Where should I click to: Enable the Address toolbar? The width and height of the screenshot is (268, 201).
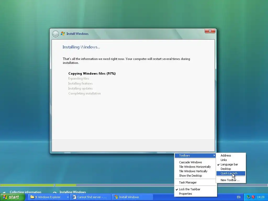pyautogui.click(x=231, y=155)
